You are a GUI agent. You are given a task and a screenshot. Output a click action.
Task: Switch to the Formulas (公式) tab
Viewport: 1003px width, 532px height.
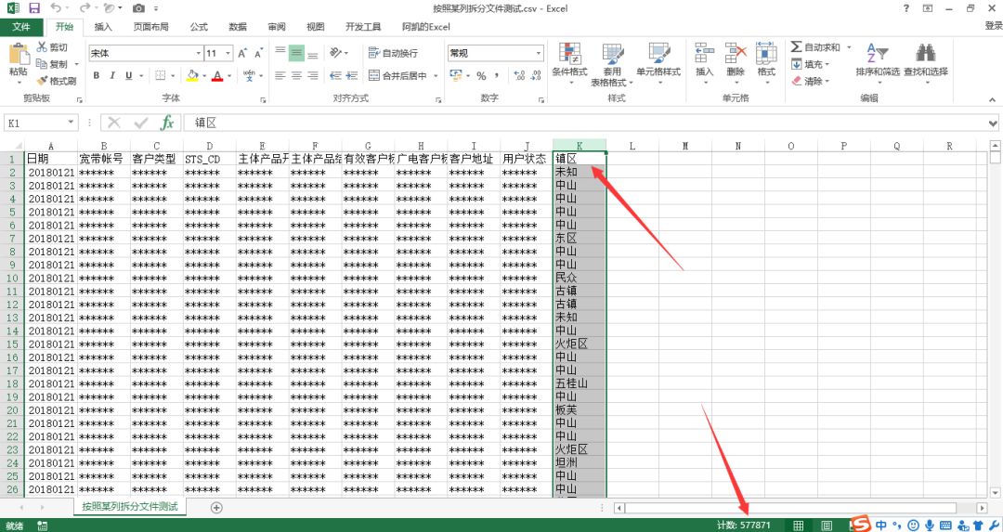click(199, 27)
